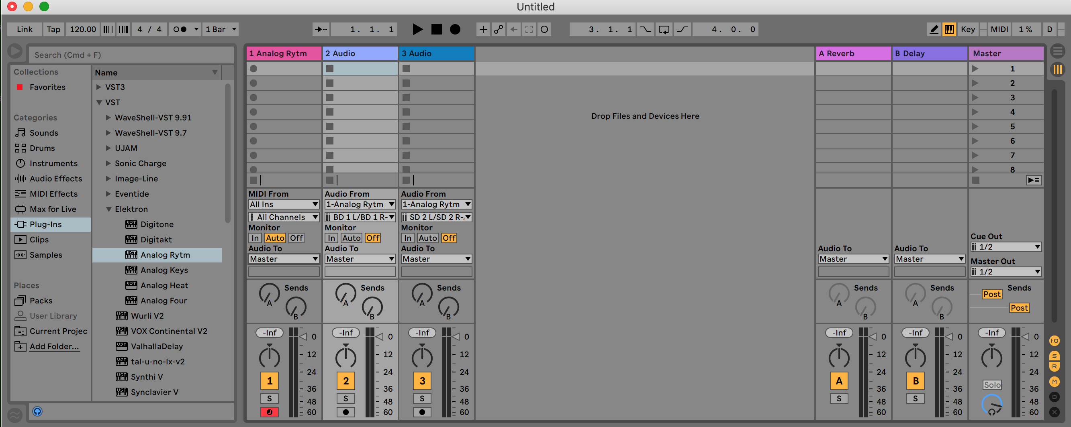Open the MIDI From All Ins dropdown
The height and width of the screenshot is (427, 1071).
284,204
